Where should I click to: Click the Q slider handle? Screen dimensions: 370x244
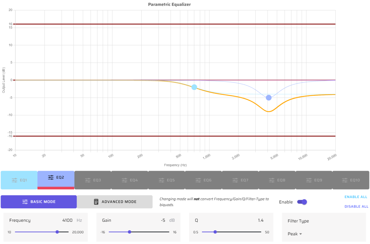tap(215, 232)
